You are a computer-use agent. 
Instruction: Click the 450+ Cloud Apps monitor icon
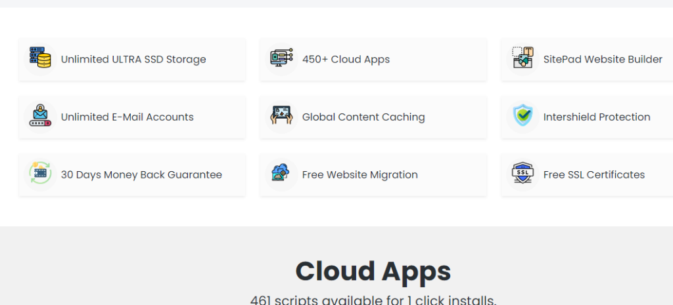281,58
